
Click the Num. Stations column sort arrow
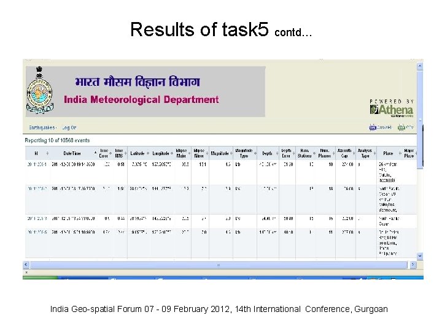tap(314, 153)
